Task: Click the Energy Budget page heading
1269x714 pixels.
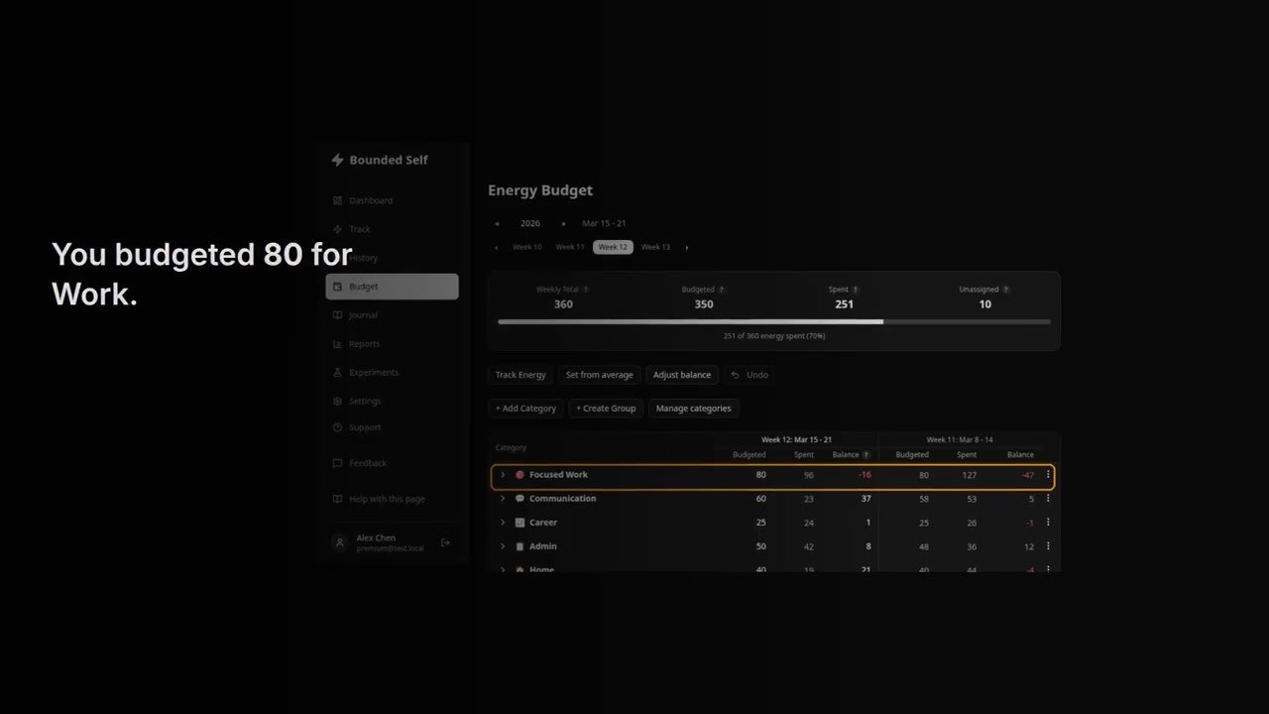Action: (540, 190)
